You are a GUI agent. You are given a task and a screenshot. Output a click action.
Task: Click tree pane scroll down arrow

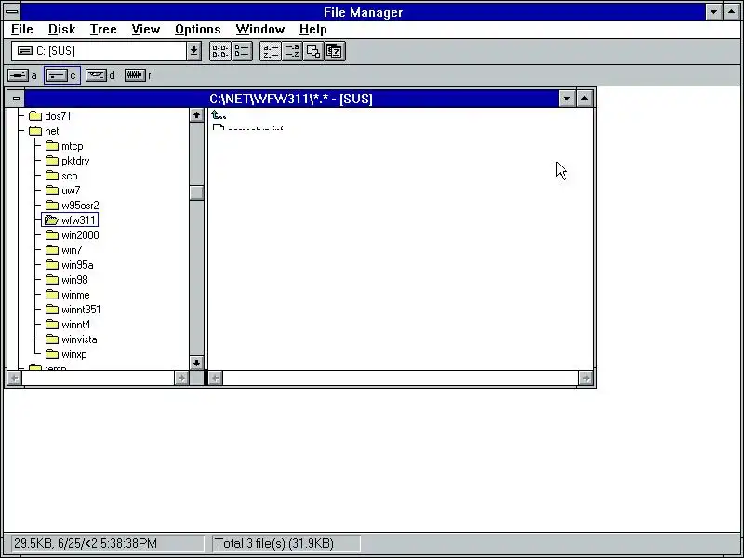coord(196,364)
